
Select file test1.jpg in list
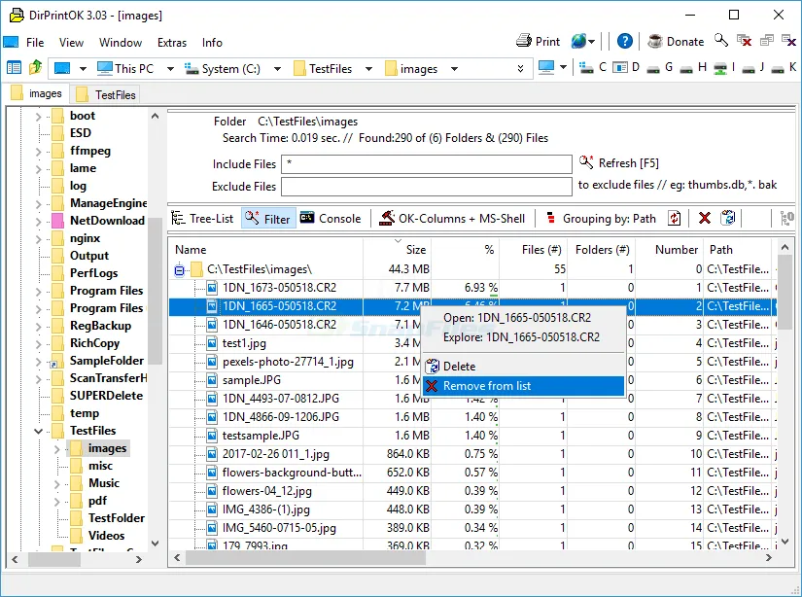[244, 343]
